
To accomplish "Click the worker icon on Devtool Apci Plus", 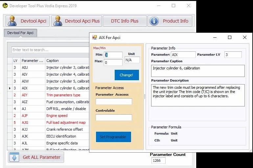I will (x=58, y=21).
